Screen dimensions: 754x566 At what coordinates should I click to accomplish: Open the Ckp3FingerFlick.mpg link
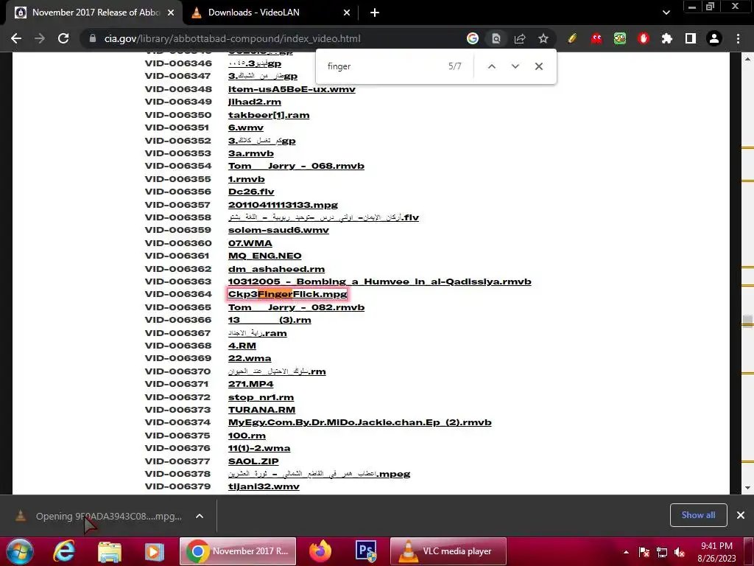tap(288, 294)
